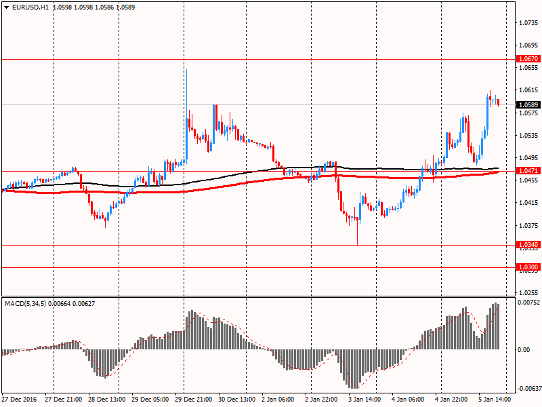Select the 1.0340 red price level label
This screenshot has width=542, height=407.
pyautogui.click(x=528, y=245)
